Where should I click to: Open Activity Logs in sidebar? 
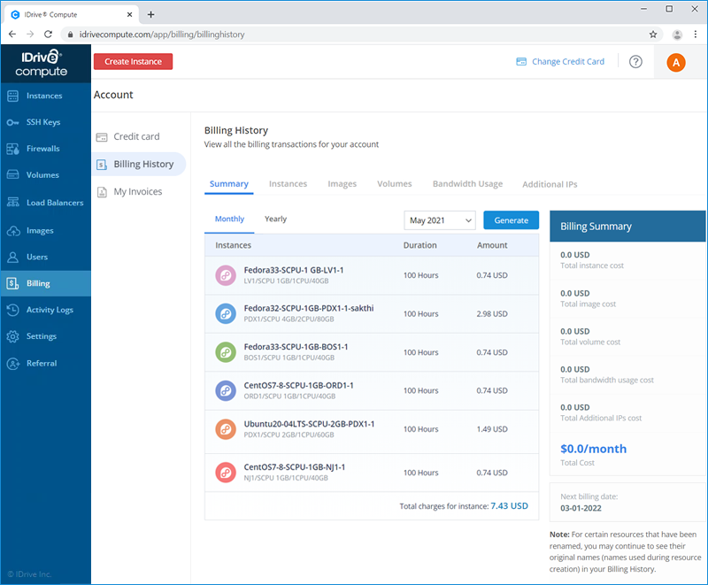click(50, 310)
